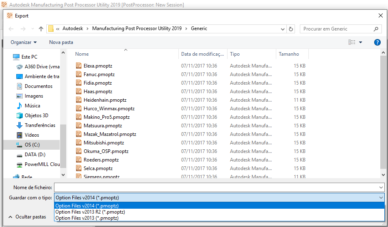This screenshot has width=388, height=227.
Task: Open Ambiente de trabalho in sidebar
Action: 38,76
